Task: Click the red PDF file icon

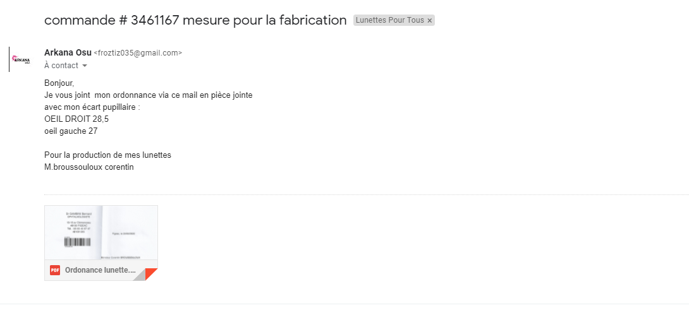Action: [55, 270]
